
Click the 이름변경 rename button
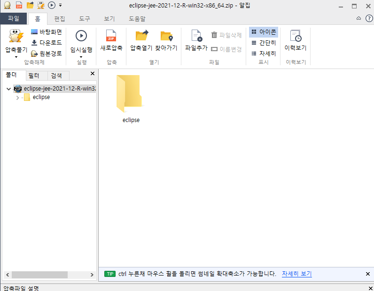coord(226,49)
